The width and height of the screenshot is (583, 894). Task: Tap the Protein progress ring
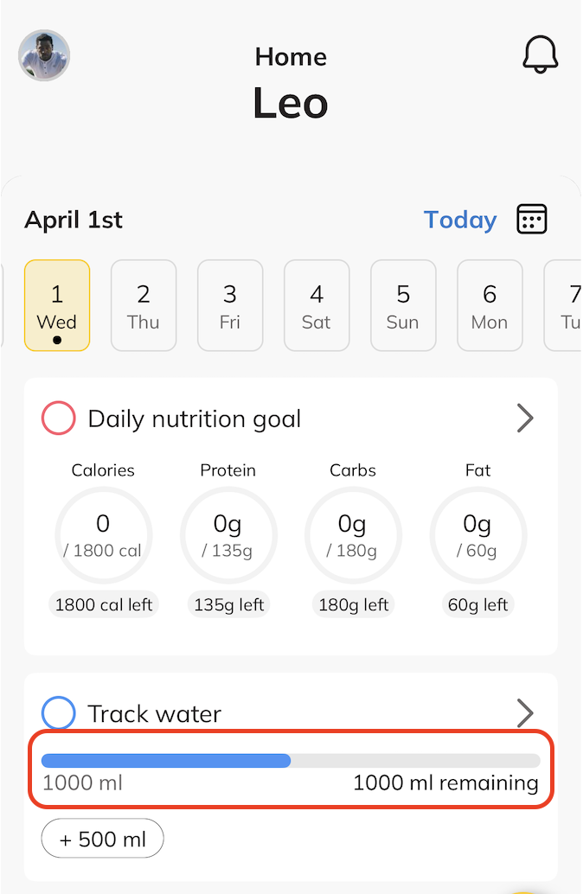pyautogui.click(x=228, y=535)
